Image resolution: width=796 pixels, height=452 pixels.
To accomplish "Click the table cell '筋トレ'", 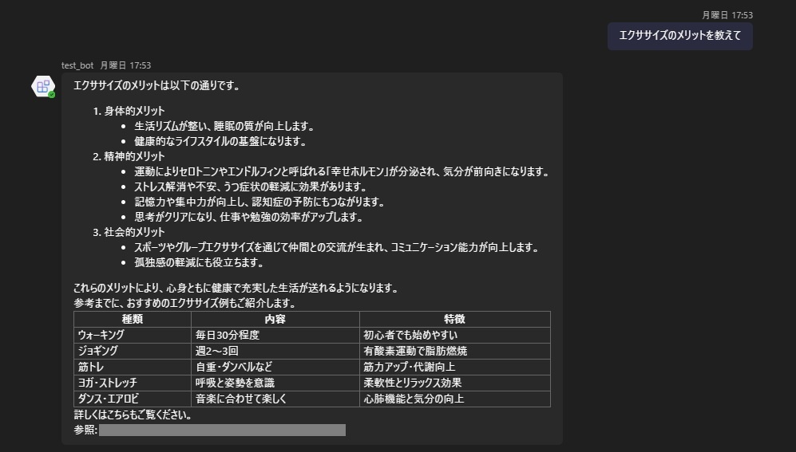I will point(133,367).
